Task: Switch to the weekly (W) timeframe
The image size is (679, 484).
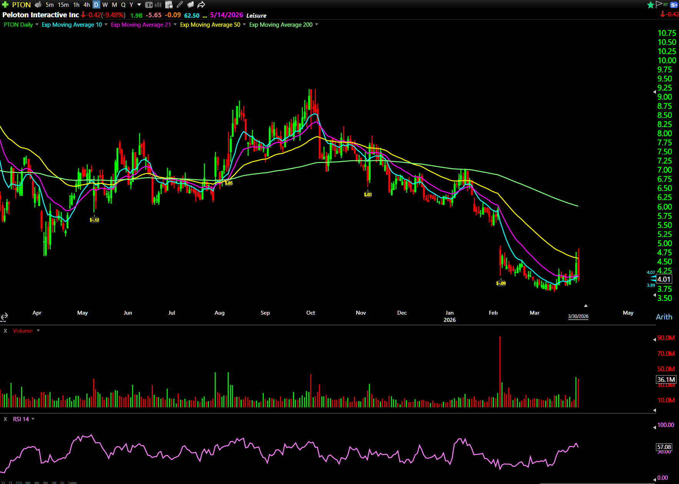Action: (x=105, y=5)
